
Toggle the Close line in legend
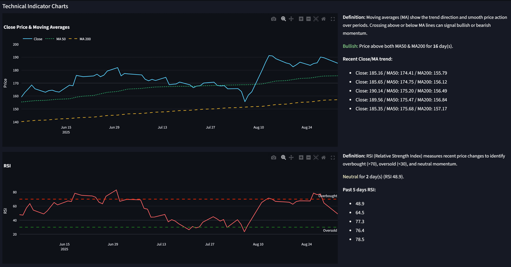point(33,39)
